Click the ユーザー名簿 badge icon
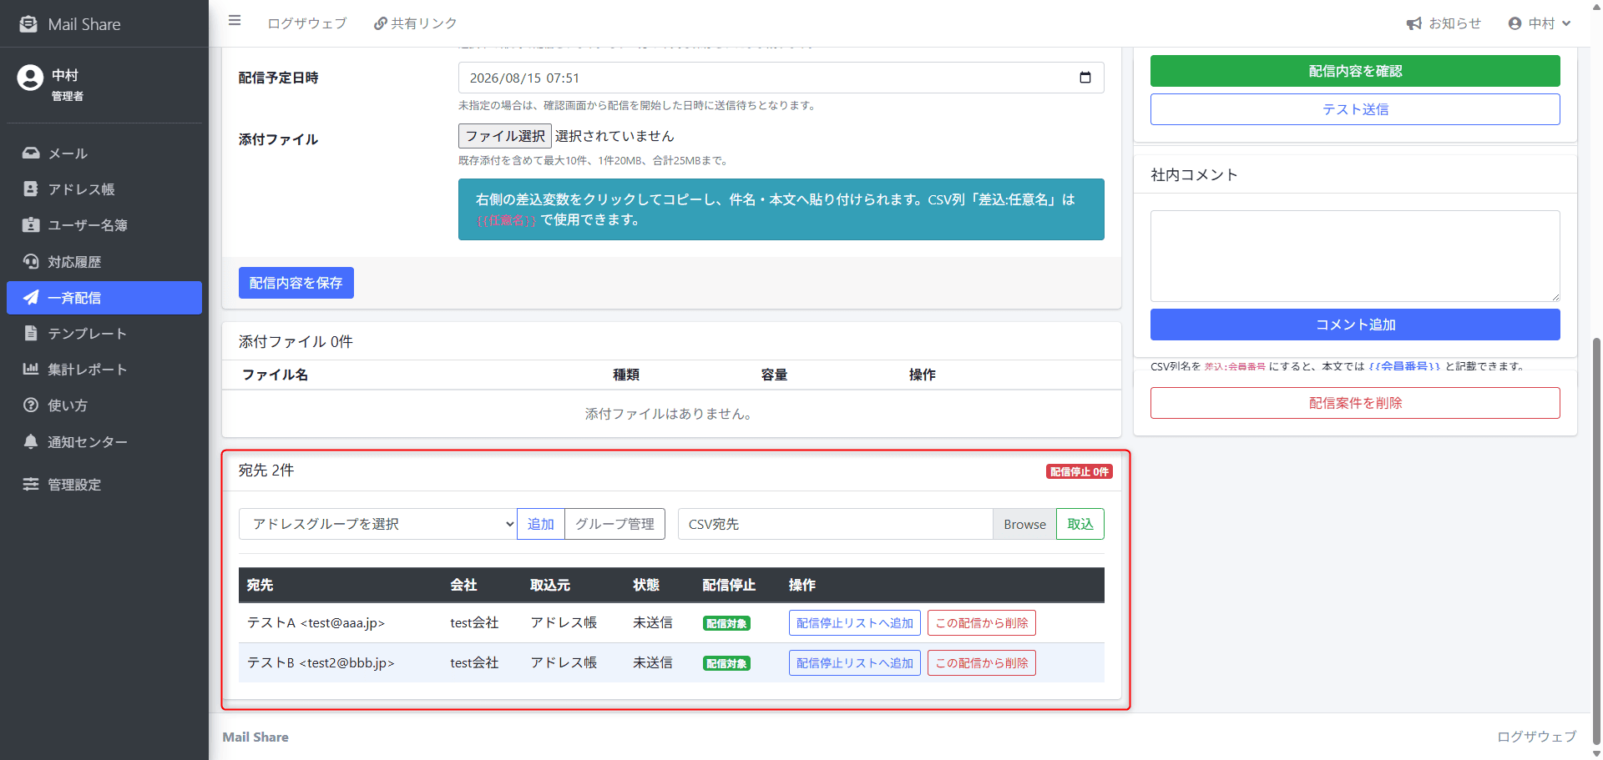The height and width of the screenshot is (760, 1603). tap(31, 224)
